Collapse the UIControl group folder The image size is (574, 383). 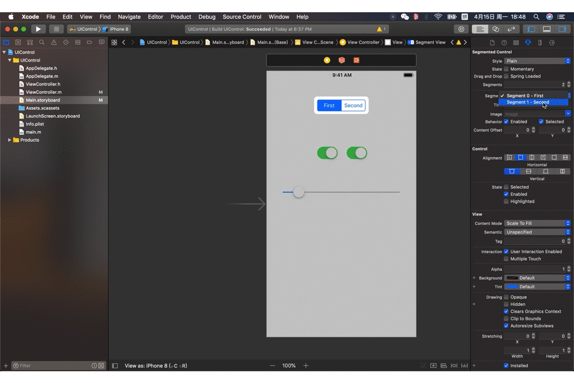(x=10, y=60)
